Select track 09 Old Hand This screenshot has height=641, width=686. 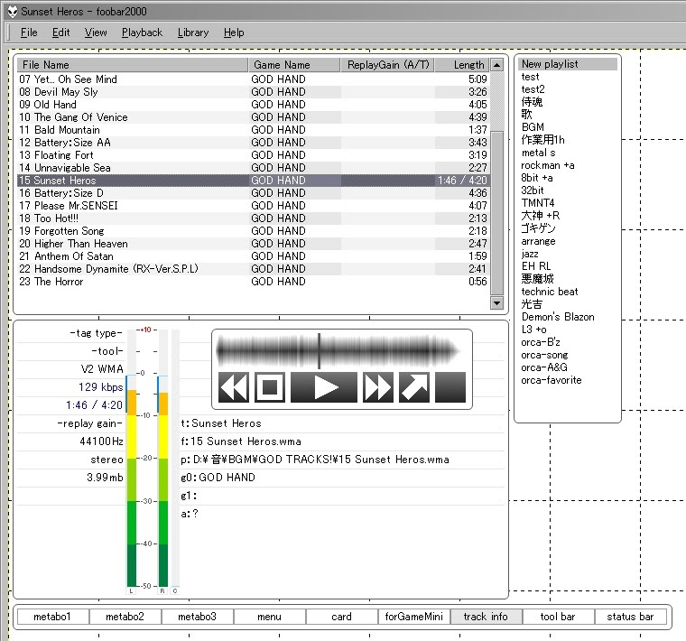[x=253, y=105]
